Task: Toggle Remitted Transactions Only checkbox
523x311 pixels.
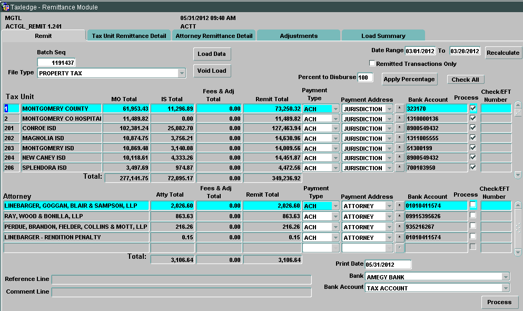Action: 372,63
